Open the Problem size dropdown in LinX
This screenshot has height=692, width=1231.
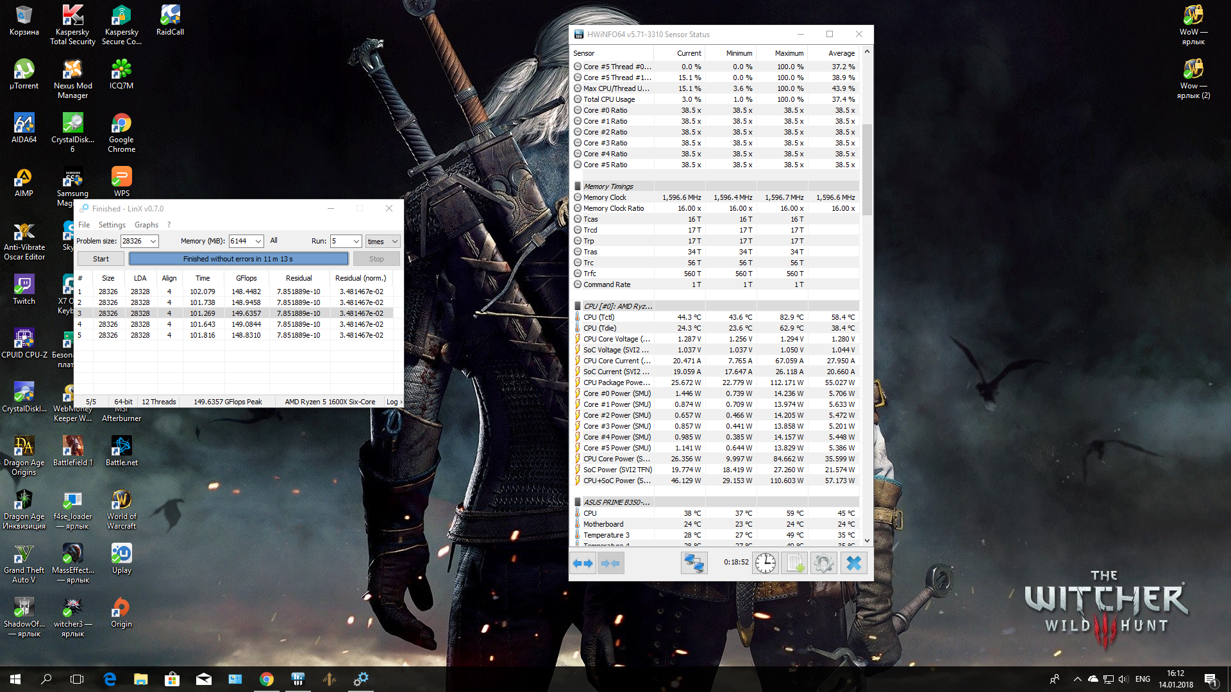coord(153,242)
